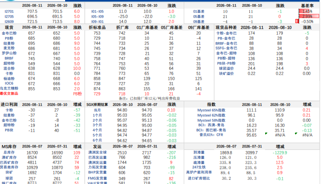Click the I2701 price 707.5

point(32,12)
